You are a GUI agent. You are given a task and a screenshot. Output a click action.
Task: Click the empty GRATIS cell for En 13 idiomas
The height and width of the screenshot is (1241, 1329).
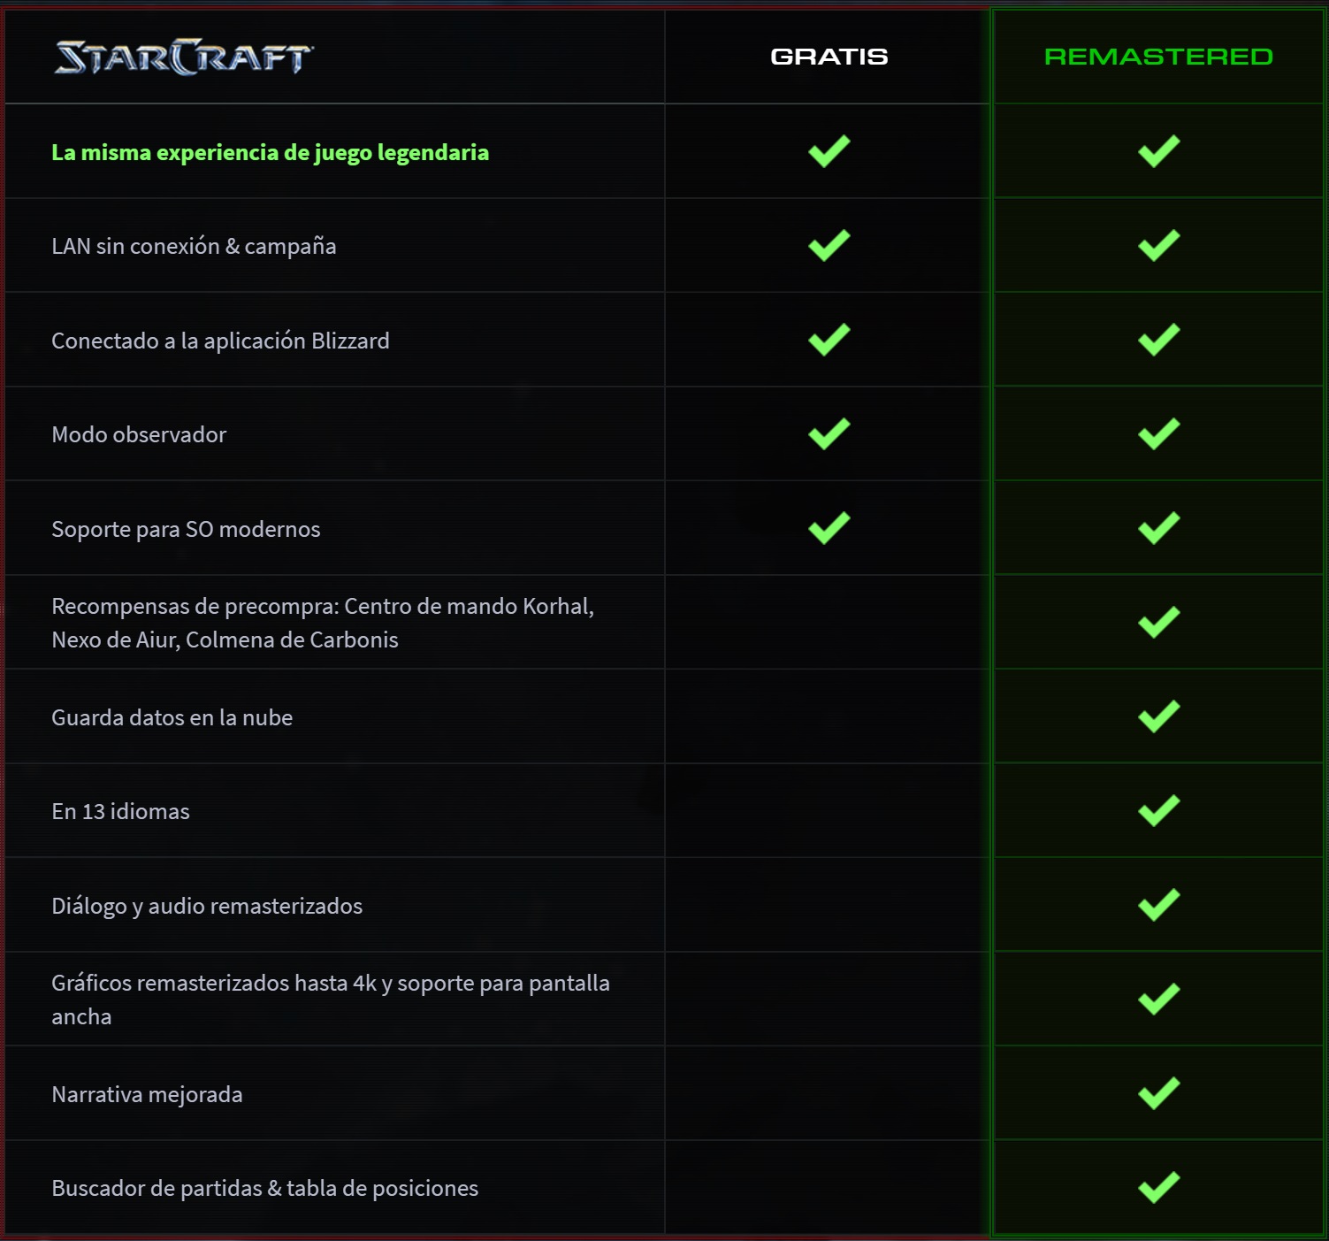[829, 811]
